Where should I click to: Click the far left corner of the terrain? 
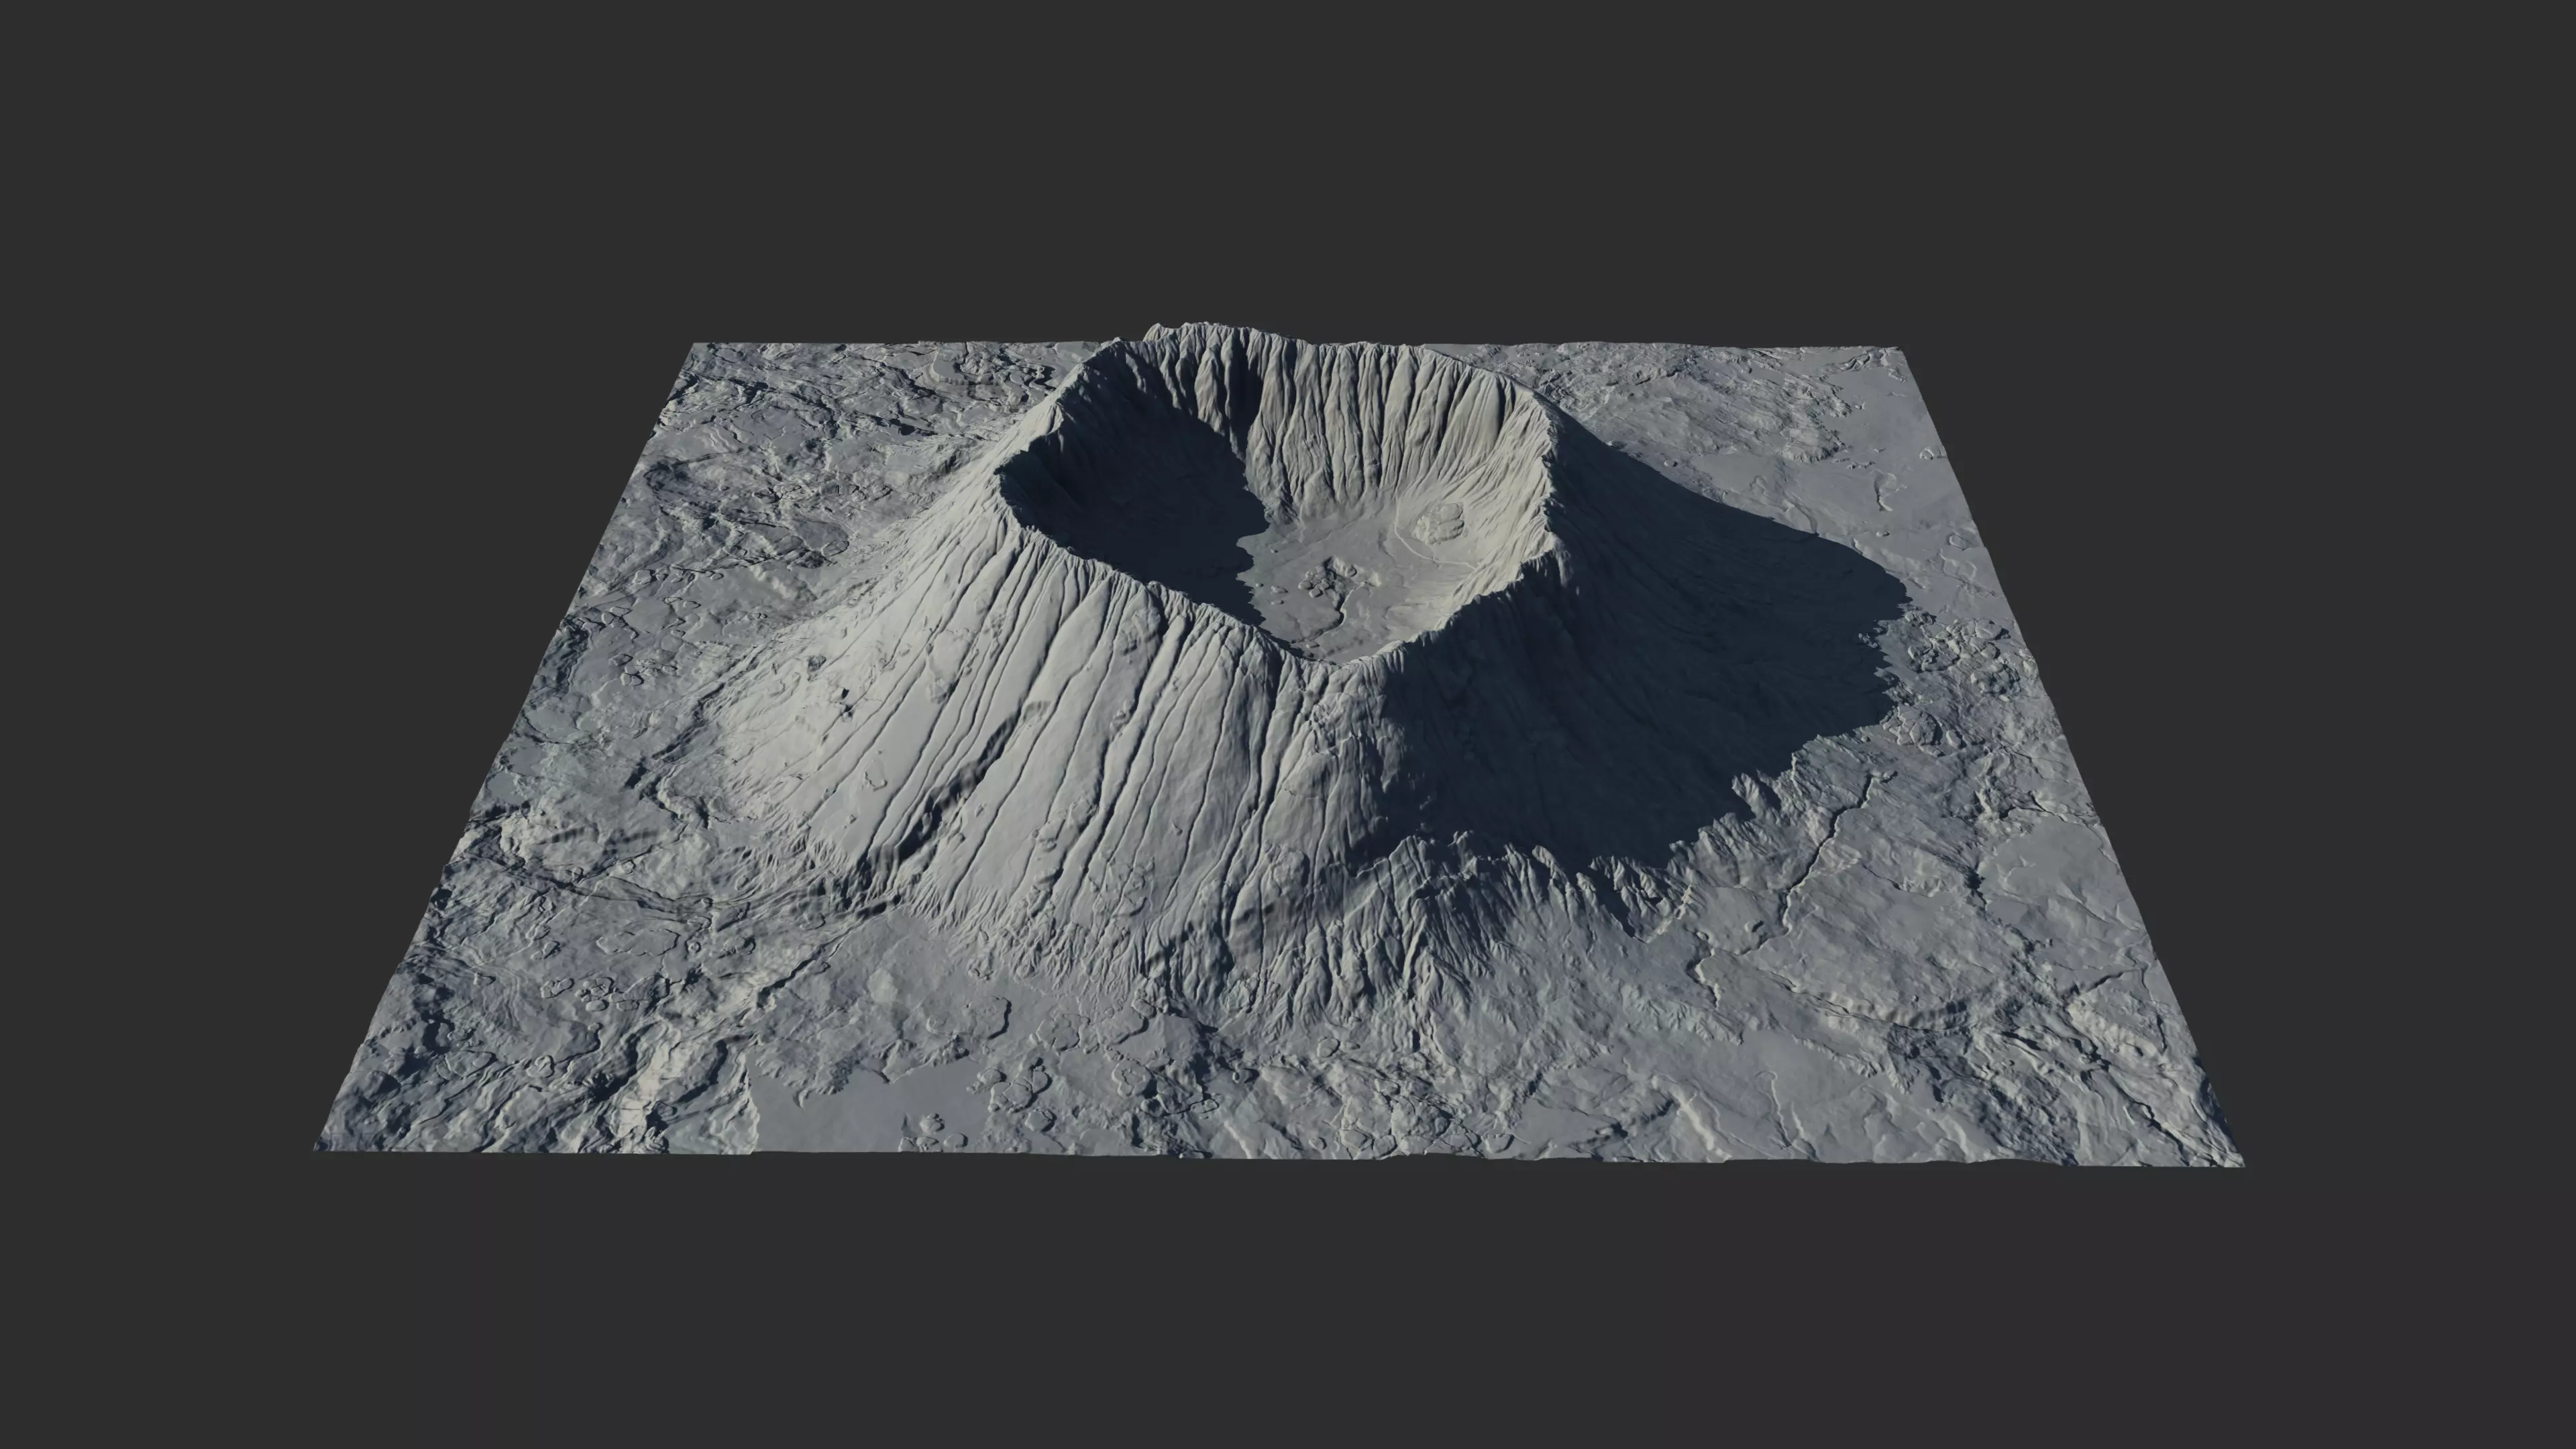pyautogui.click(x=697, y=347)
